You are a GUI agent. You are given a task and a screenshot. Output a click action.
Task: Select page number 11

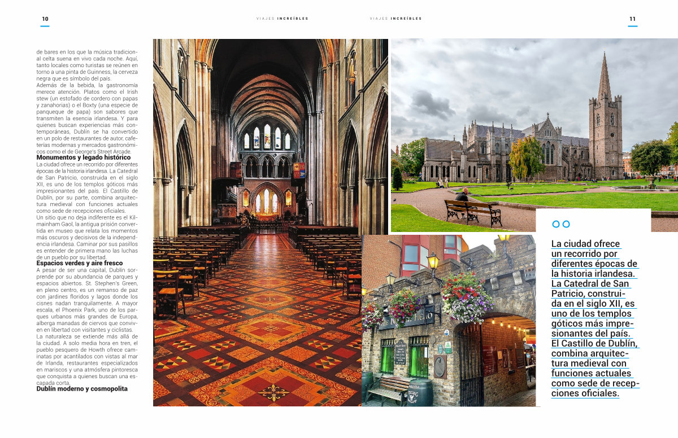click(632, 19)
